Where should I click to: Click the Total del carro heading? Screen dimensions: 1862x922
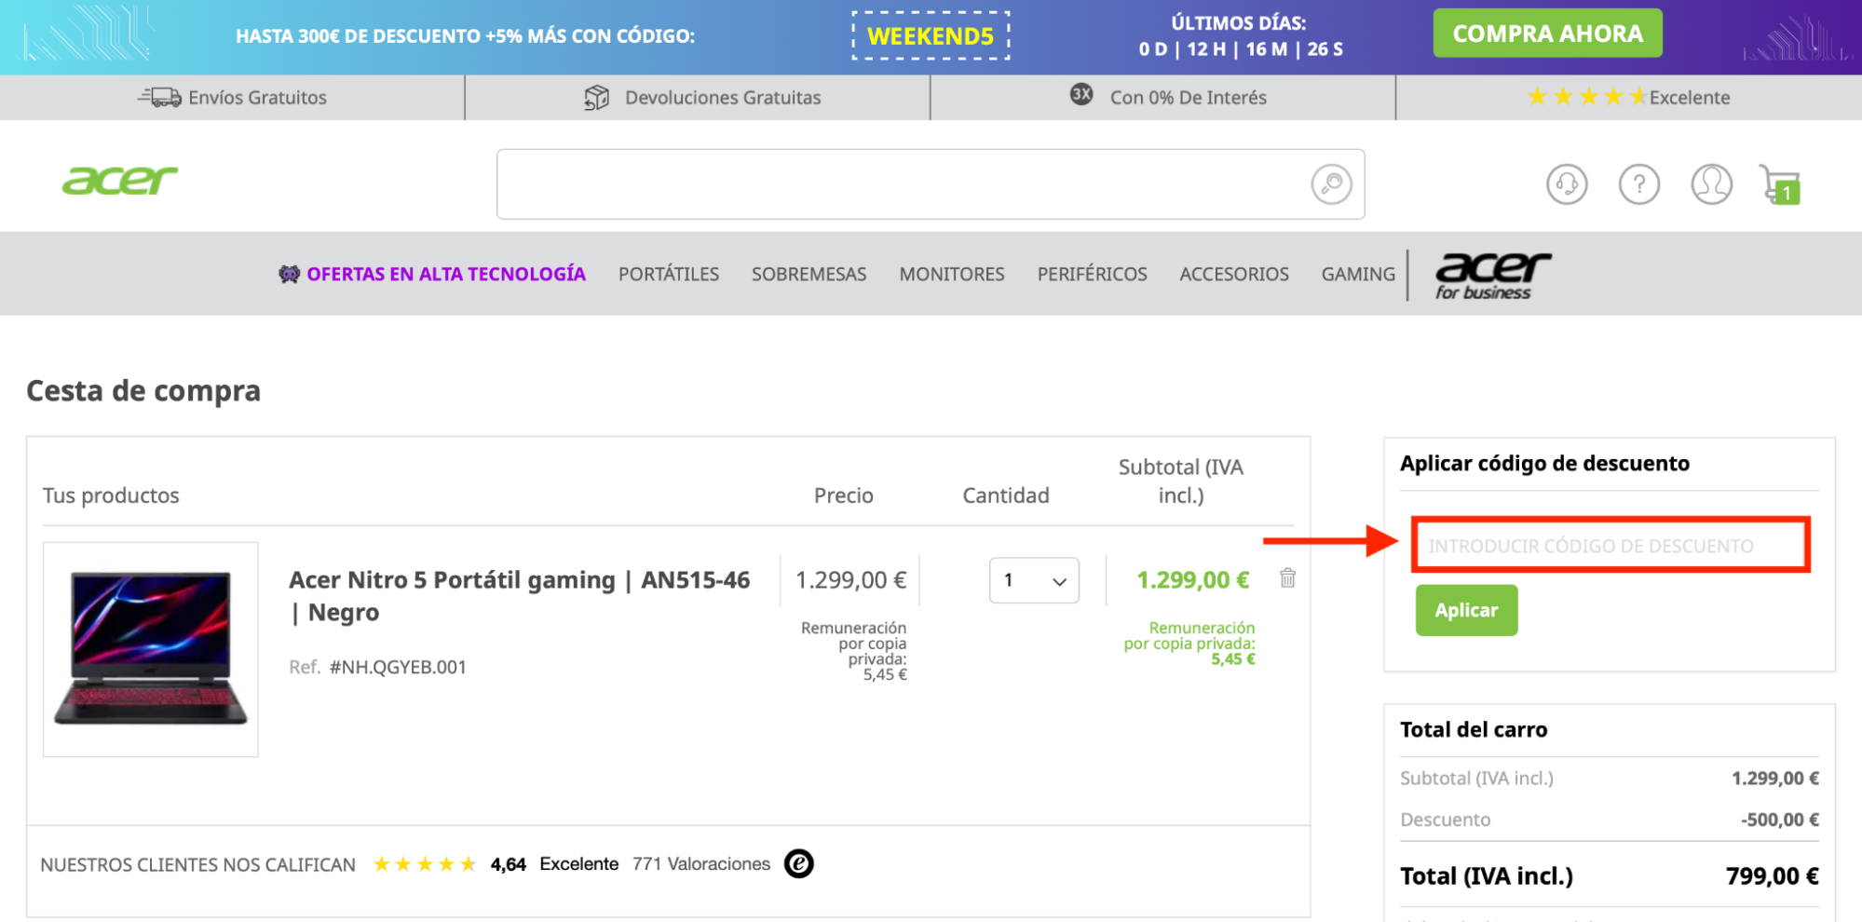1474,730
